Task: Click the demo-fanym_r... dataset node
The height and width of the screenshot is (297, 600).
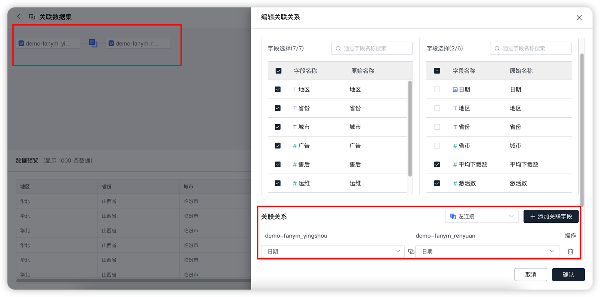Action: click(x=138, y=44)
